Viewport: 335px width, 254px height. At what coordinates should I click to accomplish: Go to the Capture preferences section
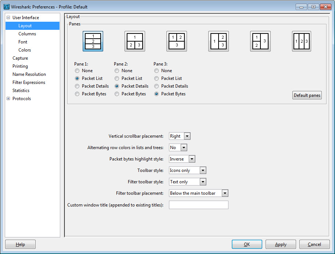click(20, 58)
